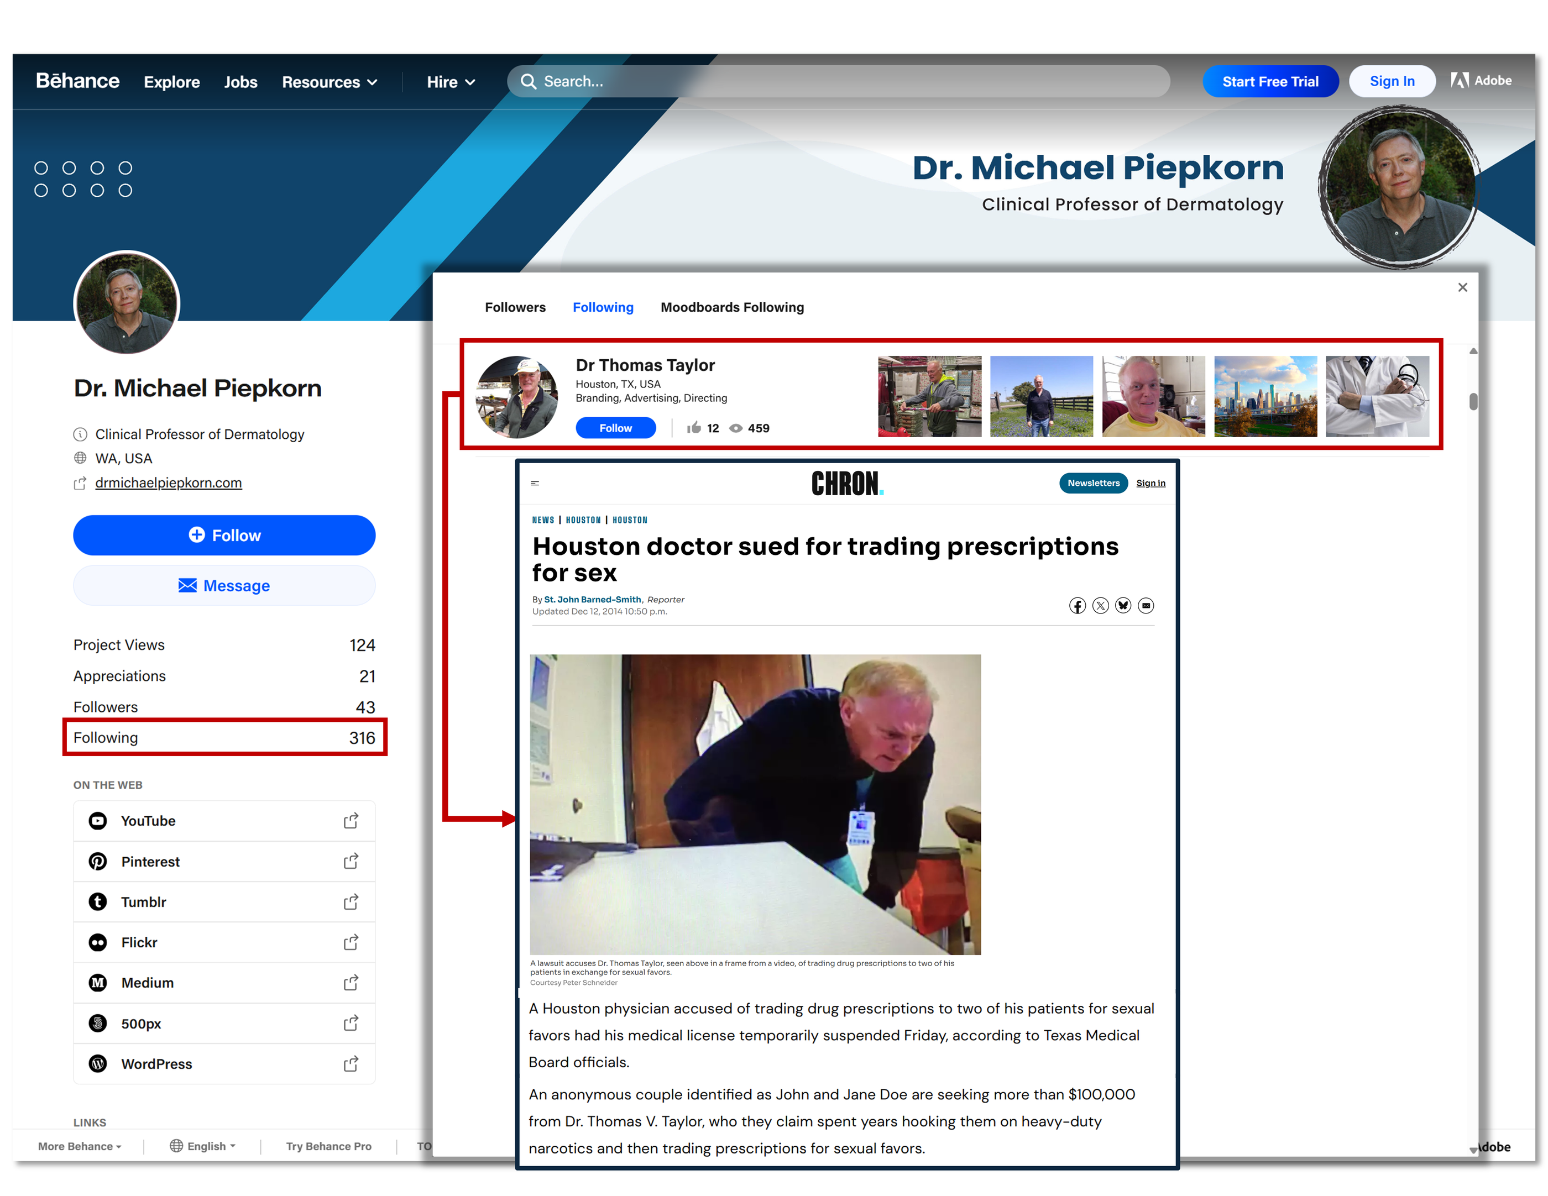Expand the Resources dropdown

click(x=330, y=82)
